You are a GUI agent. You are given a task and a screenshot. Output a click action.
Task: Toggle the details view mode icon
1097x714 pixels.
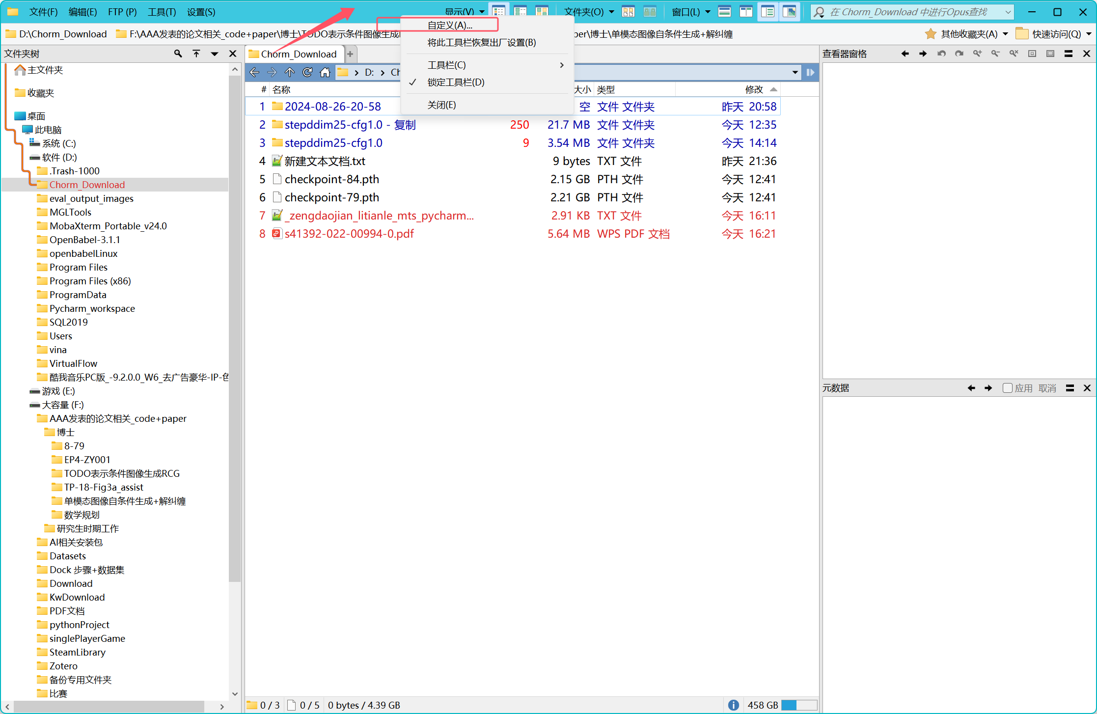tap(498, 12)
